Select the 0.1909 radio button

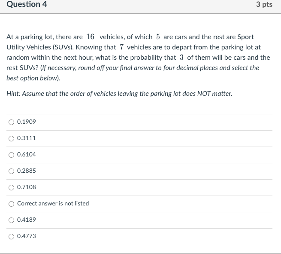point(11,122)
